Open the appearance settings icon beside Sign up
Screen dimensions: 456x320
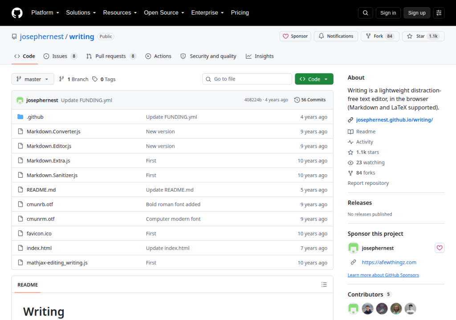click(x=439, y=13)
